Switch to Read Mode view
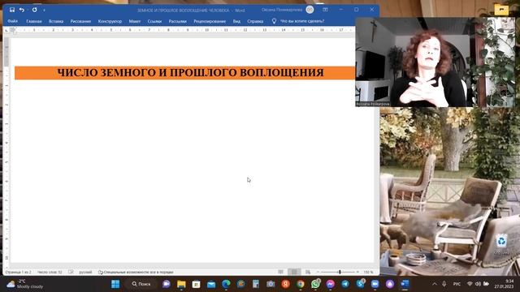 click(x=280, y=273)
